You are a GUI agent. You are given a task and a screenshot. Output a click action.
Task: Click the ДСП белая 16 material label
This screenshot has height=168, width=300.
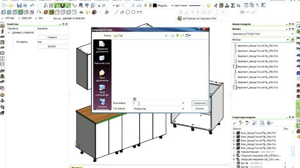tap(199, 19)
